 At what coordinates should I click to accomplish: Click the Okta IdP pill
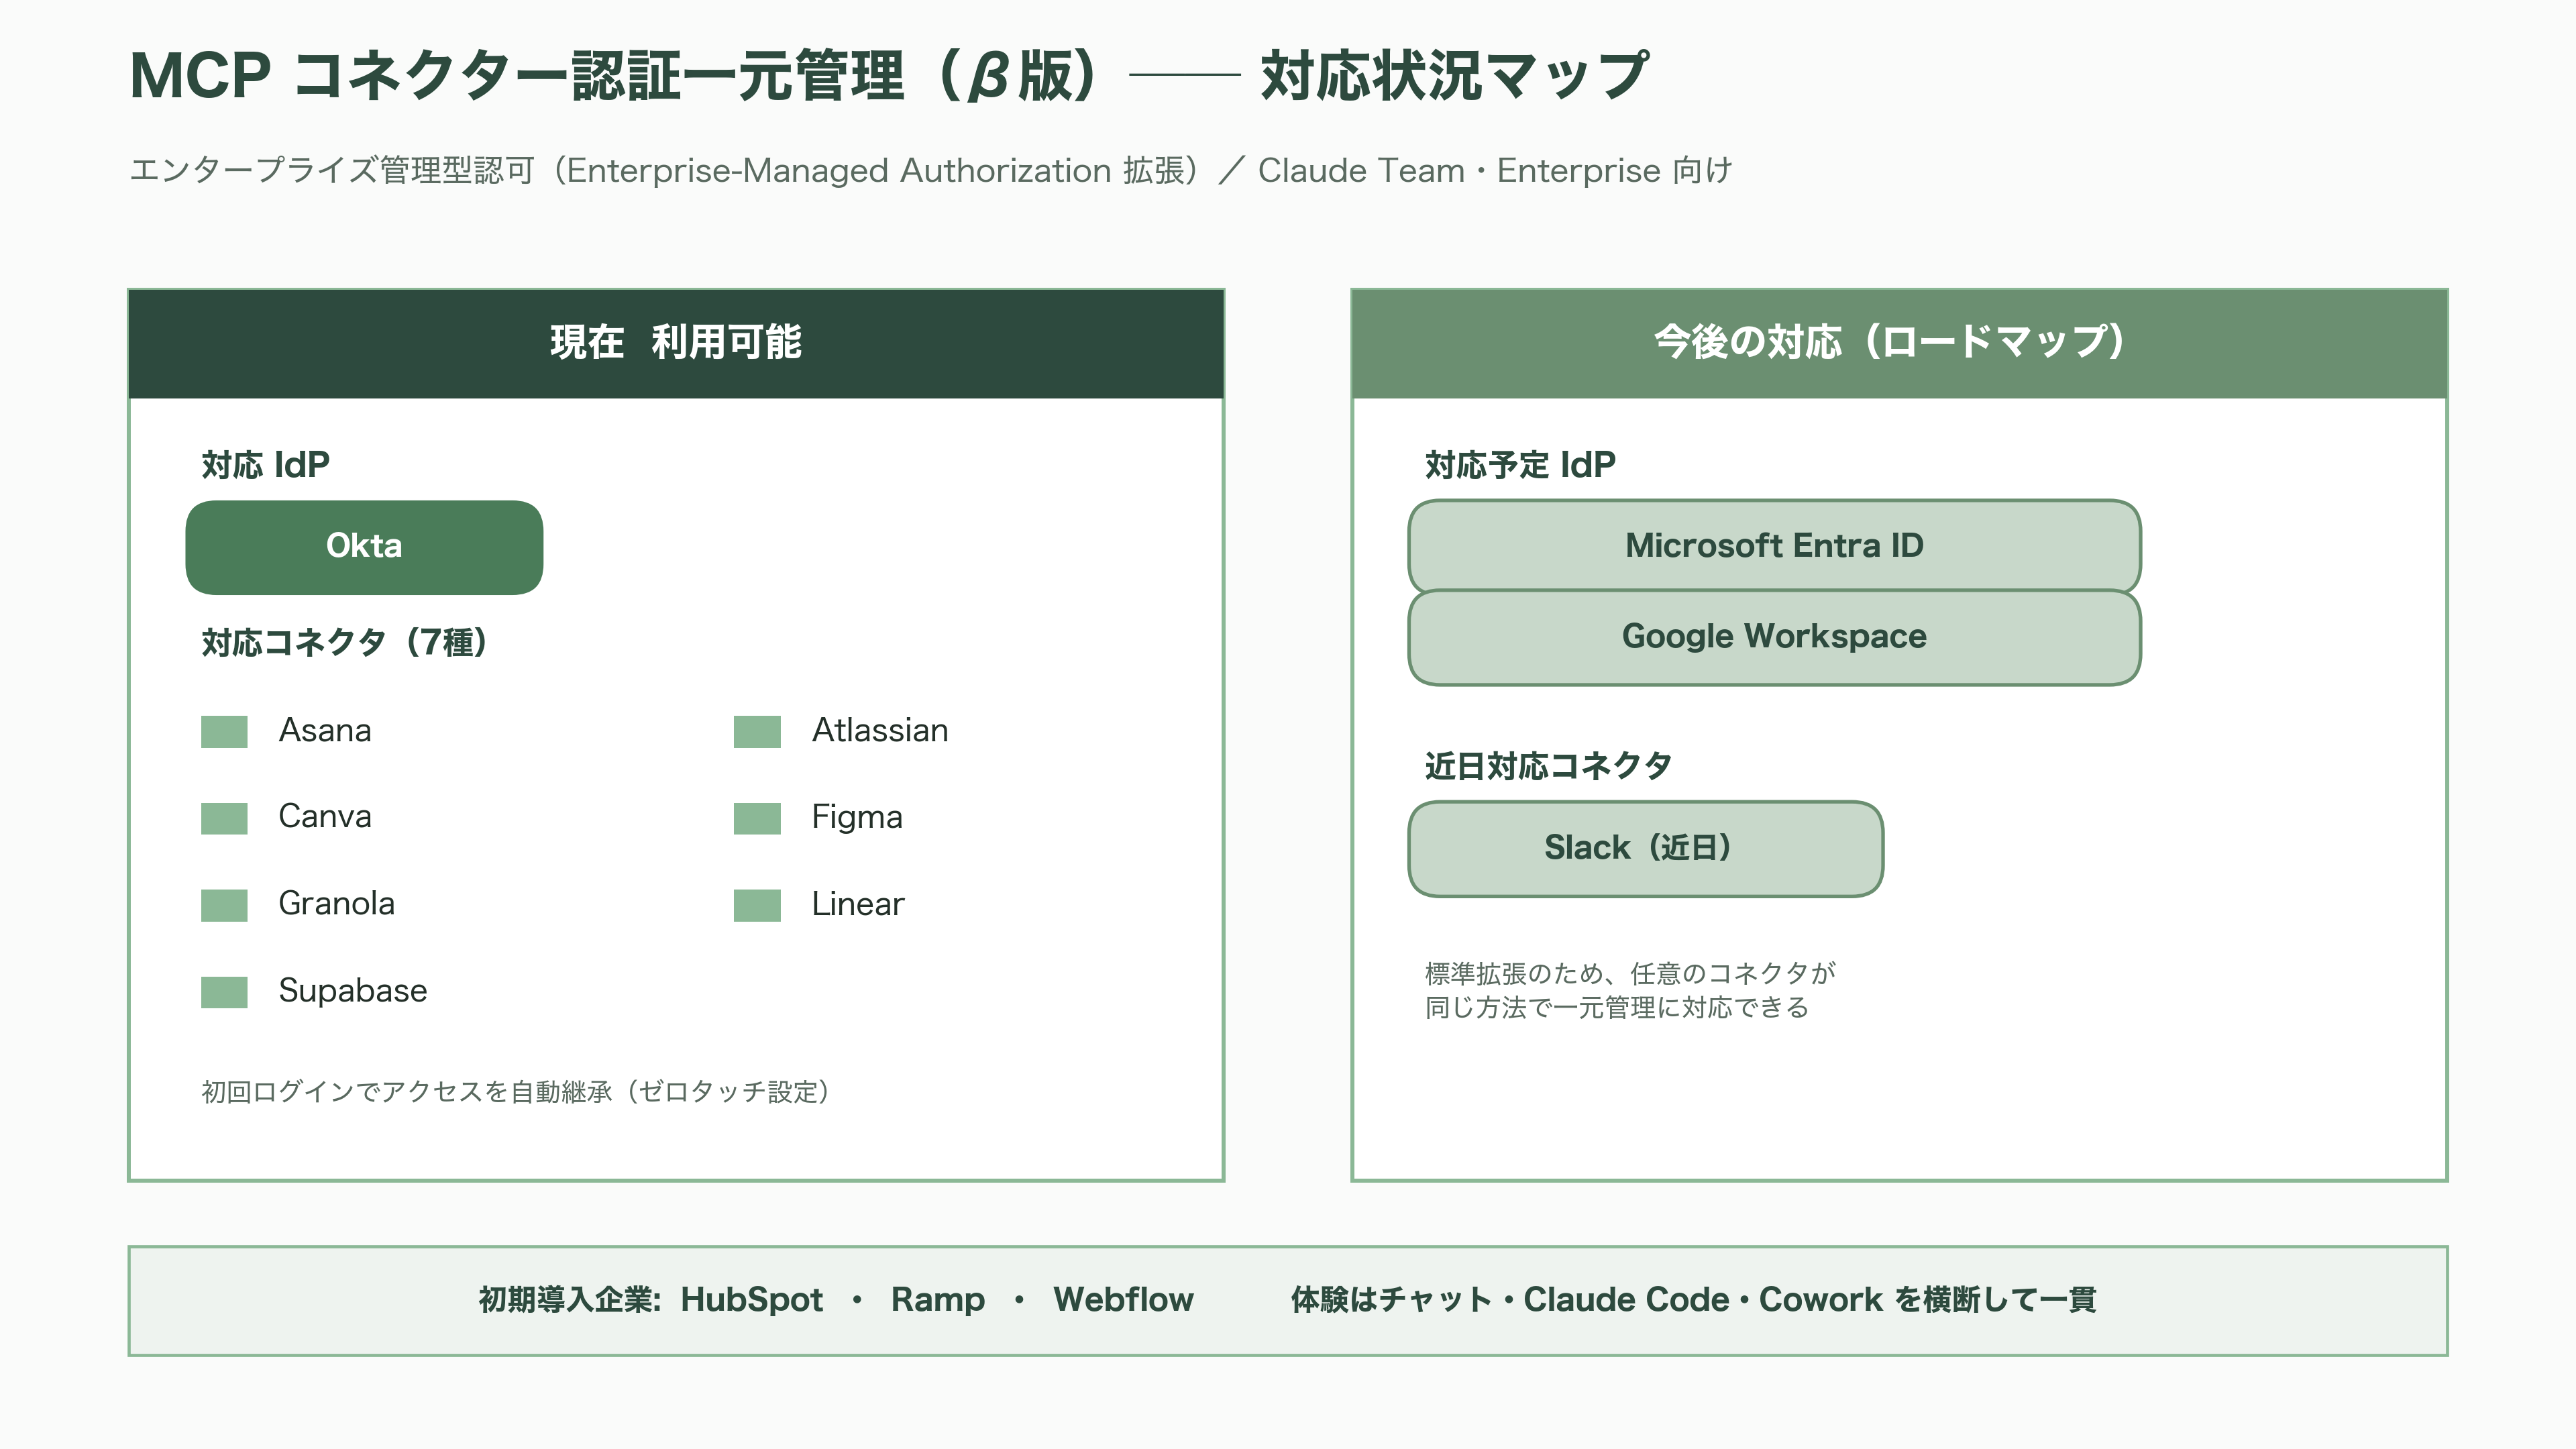(x=364, y=547)
